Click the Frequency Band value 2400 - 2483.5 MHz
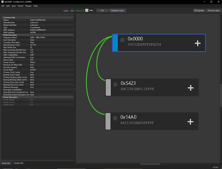This screenshot has width=222, height=169. point(38,38)
